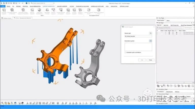Click the blue round icon beside quick search

26,3
